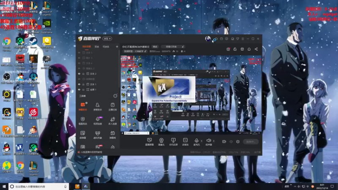
Task: Toggle visibility of layer 全屏 1
Action: pyautogui.click(x=79, y=90)
